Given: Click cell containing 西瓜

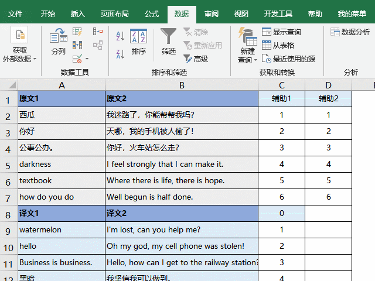Looking at the screenshot, I should [x=62, y=115].
